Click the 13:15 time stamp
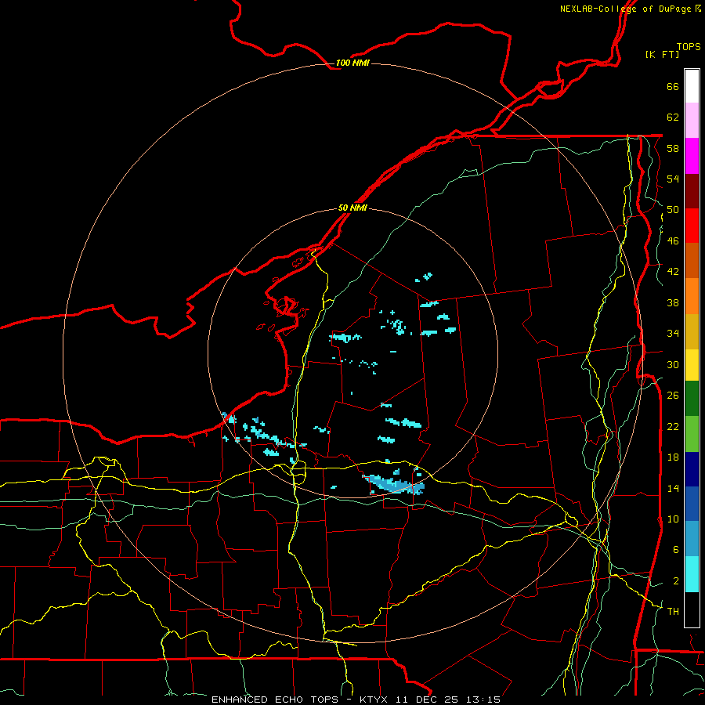The image size is (705, 705). pos(484,700)
